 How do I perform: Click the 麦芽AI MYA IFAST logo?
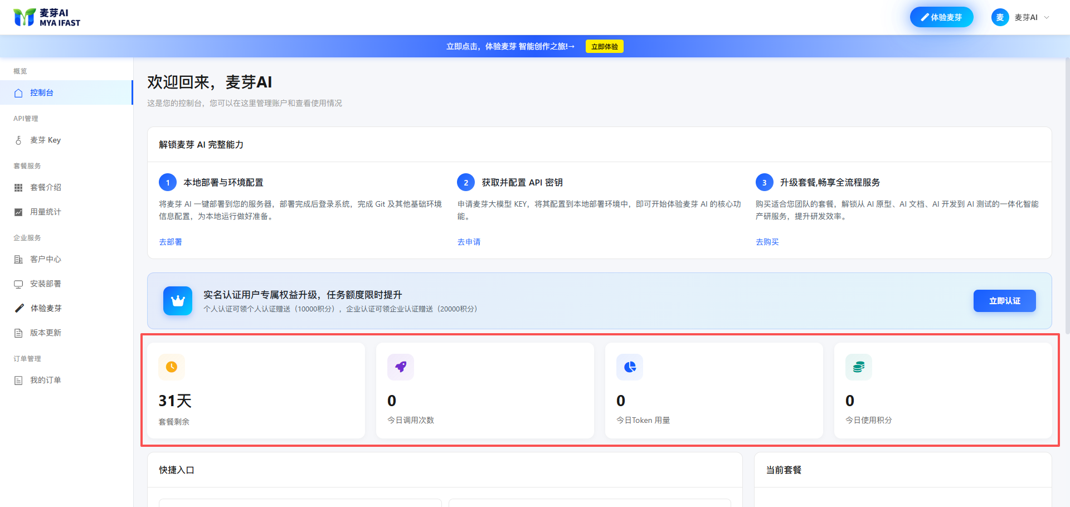tap(47, 17)
